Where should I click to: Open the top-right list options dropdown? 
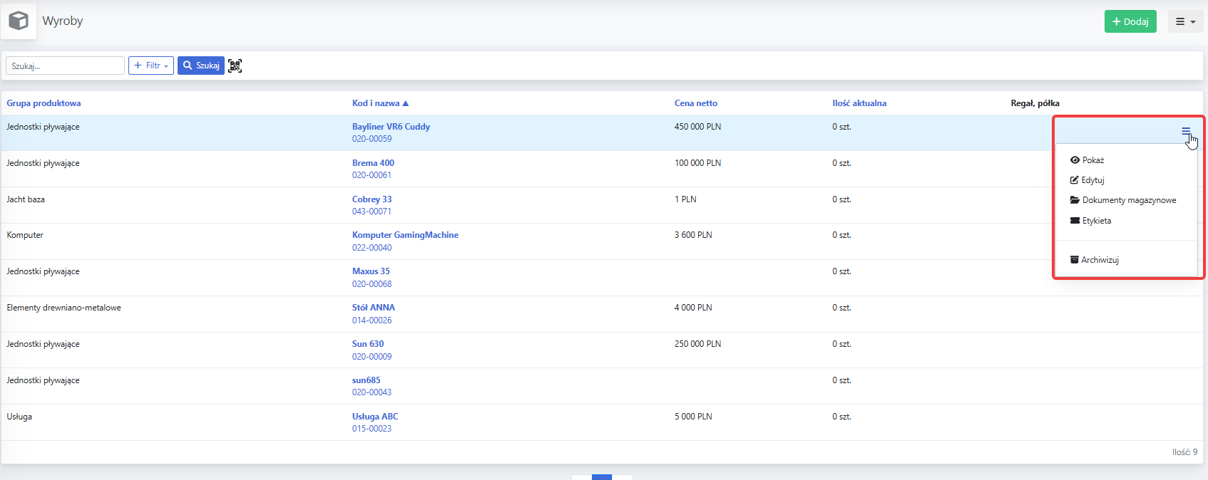(x=1185, y=21)
